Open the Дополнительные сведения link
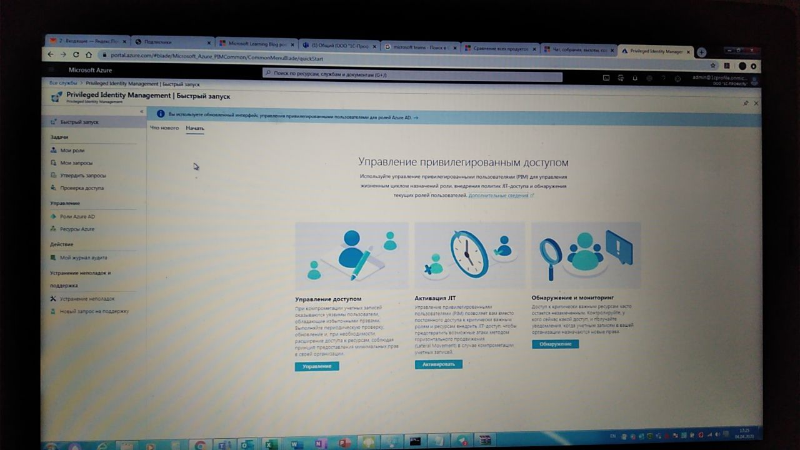800x450 pixels. 501,196
